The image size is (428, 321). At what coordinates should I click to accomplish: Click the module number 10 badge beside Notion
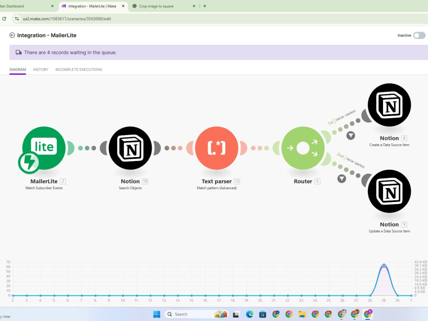(145, 181)
